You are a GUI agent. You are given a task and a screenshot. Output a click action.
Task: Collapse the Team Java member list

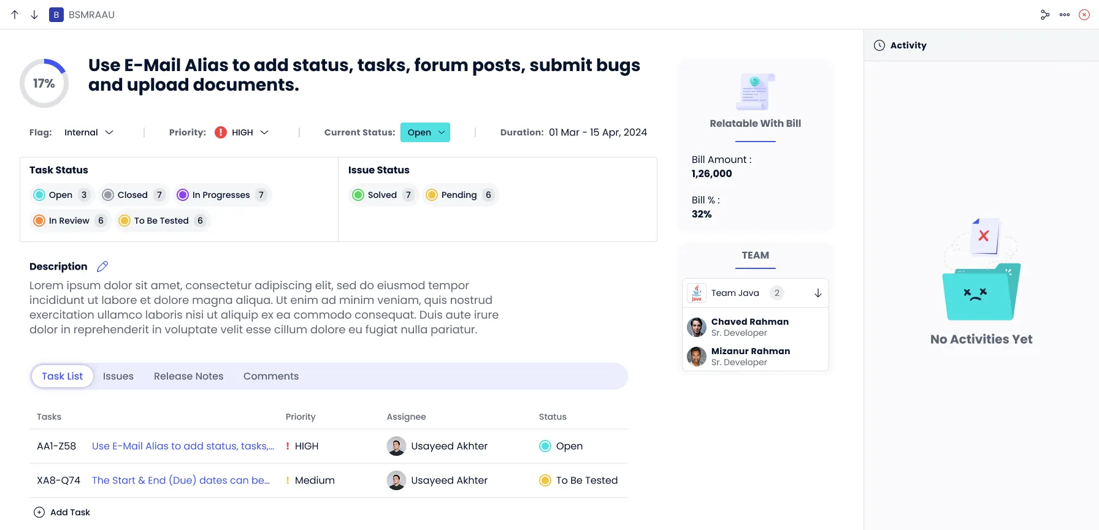coord(818,293)
